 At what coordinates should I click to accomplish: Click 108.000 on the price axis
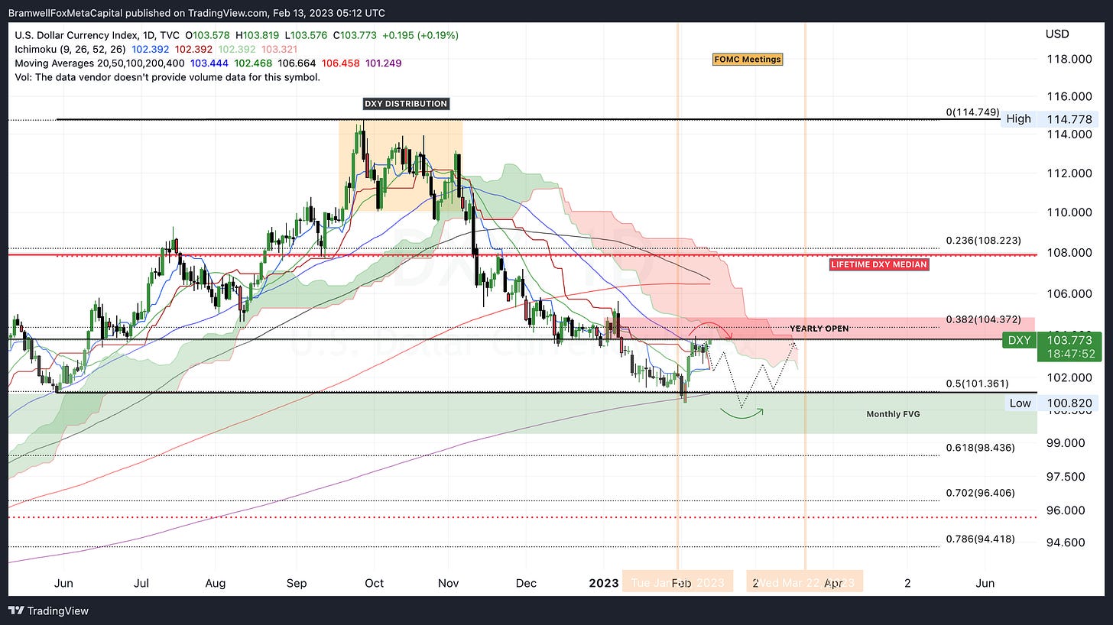tap(1068, 253)
